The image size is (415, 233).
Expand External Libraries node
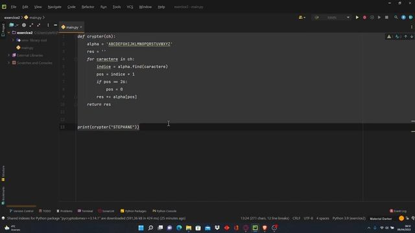coord(8,55)
